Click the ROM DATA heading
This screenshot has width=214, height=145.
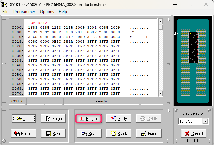tap(38, 23)
